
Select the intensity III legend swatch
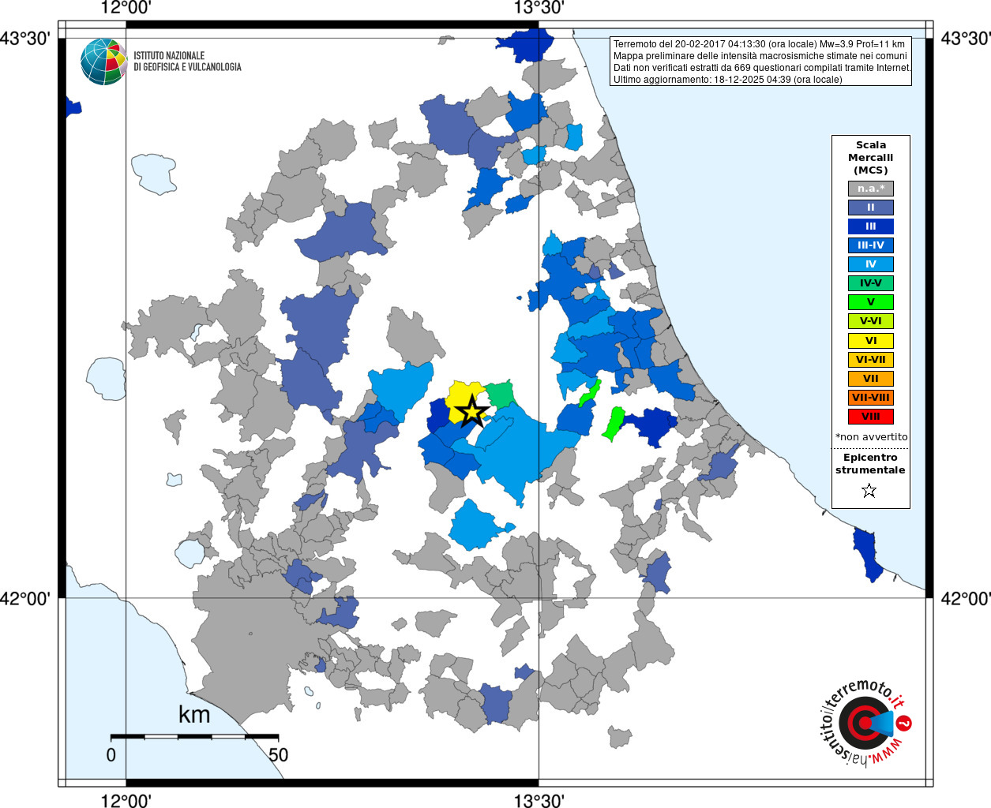click(871, 226)
